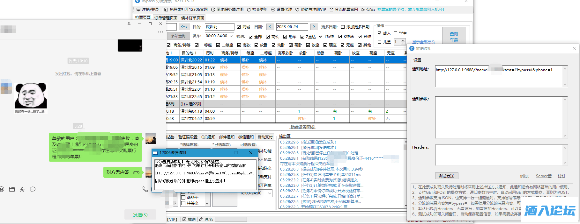Toggle 无座 seat type checkbox
Viewport: 580px width, 224px height.
pyautogui.click(x=342, y=45)
